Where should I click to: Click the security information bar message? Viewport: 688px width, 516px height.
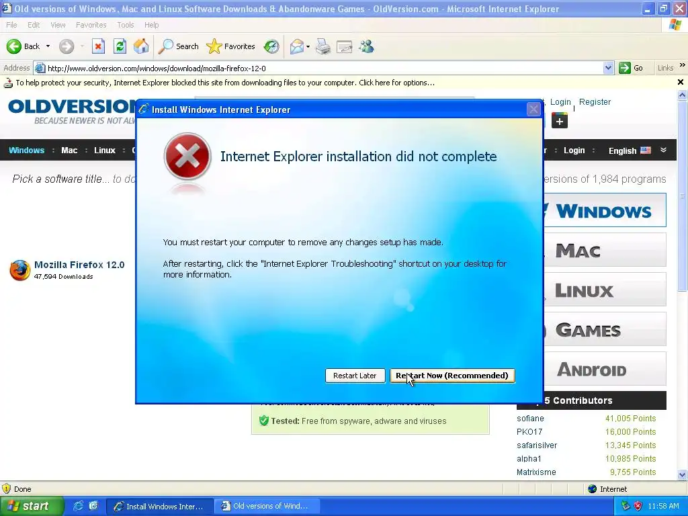coord(225,83)
